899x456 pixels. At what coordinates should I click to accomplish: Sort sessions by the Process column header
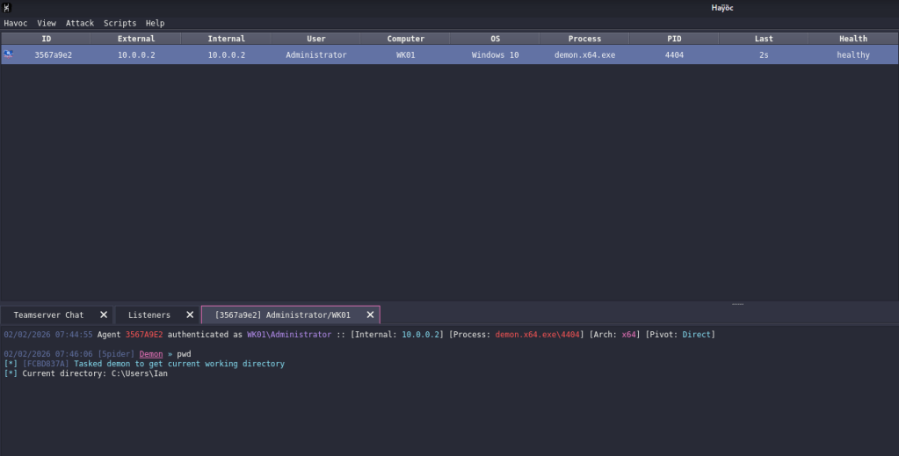pyautogui.click(x=584, y=39)
